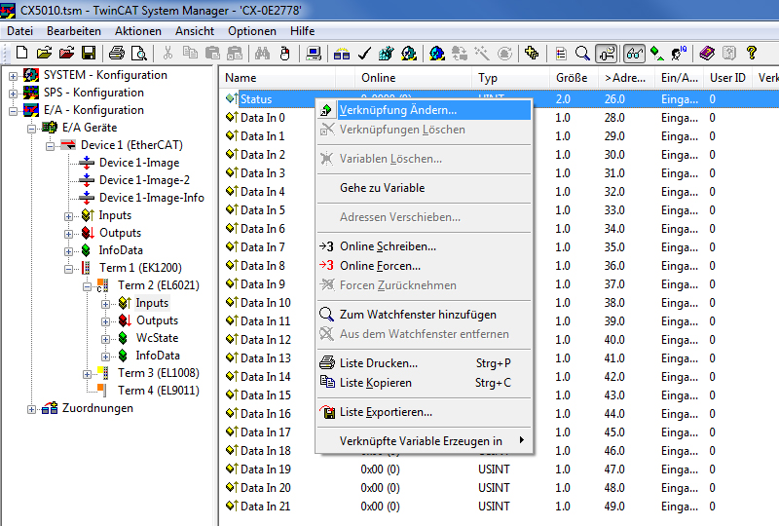Select Device 1-Image-Info in tree
779x526 pixels.
[151, 198]
